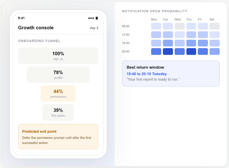This screenshot has height=168, width=229.
Task: Select the Tuesday 20:00 heatmap cell
Action: tap(168, 52)
